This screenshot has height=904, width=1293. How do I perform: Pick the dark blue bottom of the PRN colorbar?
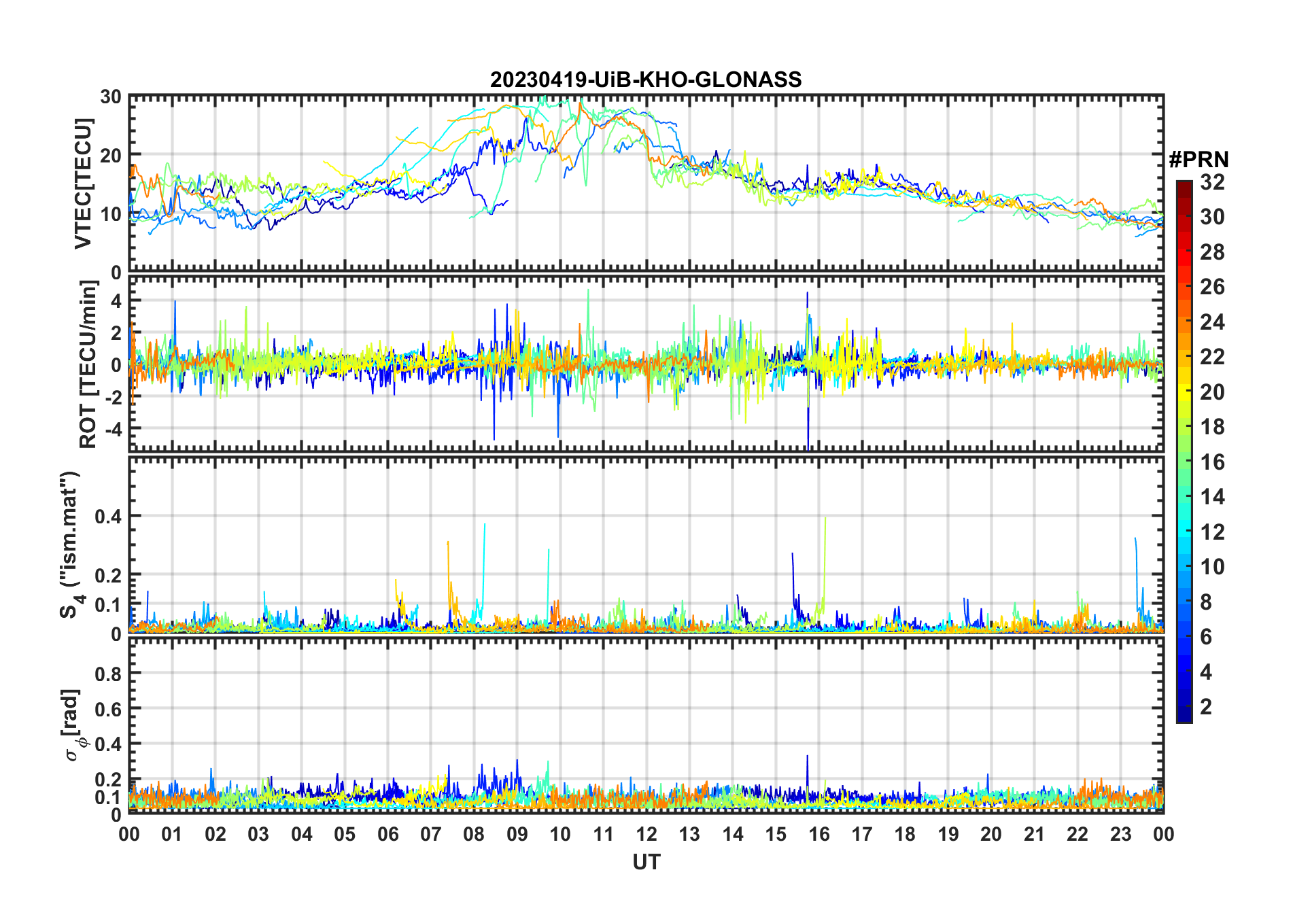[x=1184, y=716]
